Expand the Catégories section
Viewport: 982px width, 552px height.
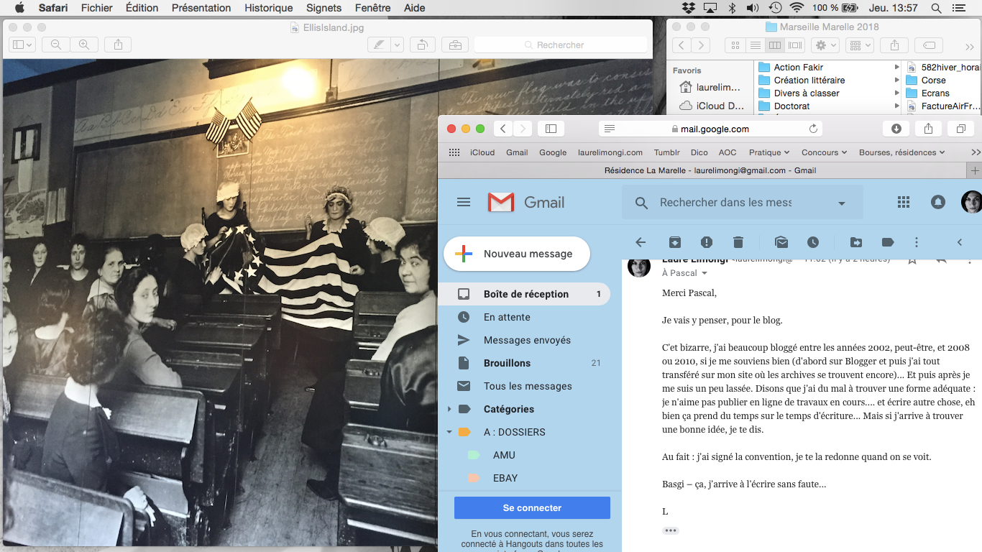tap(449, 409)
